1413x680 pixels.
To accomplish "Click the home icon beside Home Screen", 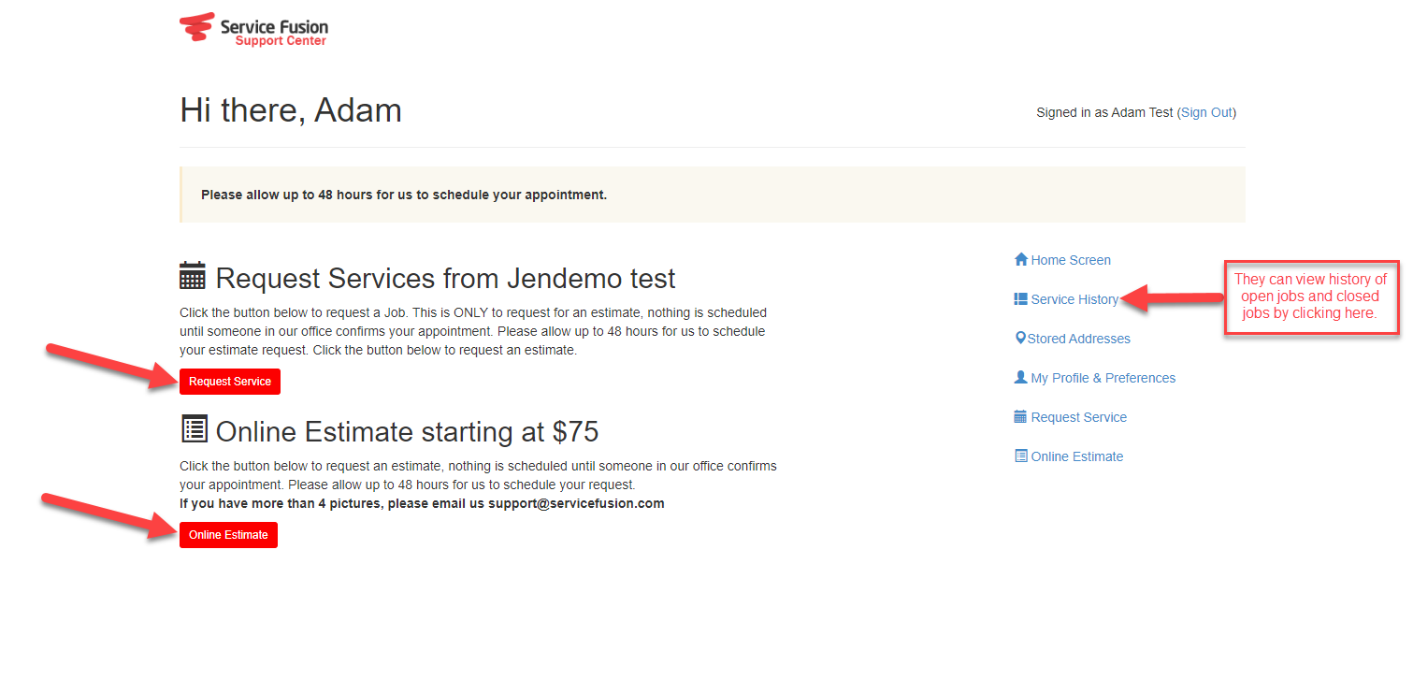I will (1021, 259).
